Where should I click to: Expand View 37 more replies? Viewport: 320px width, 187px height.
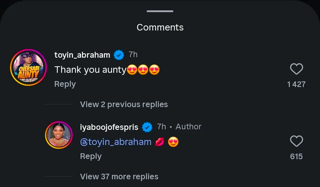pos(119,177)
